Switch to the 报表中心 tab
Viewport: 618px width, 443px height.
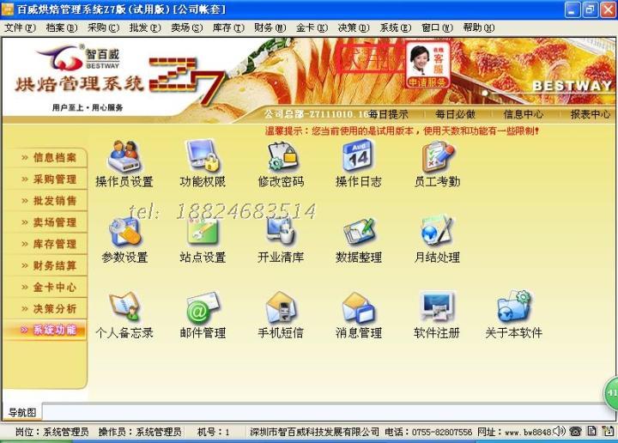point(590,115)
